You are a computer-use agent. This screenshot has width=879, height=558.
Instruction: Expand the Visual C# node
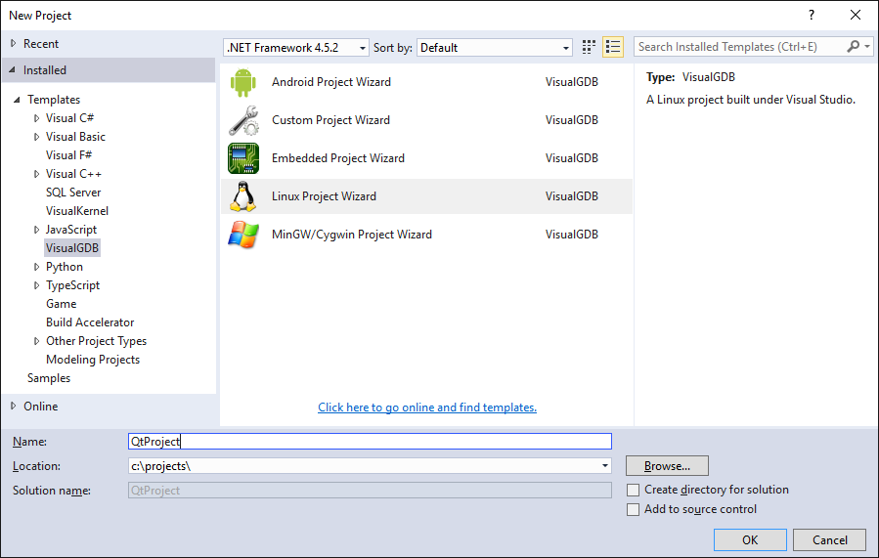(x=36, y=118)
